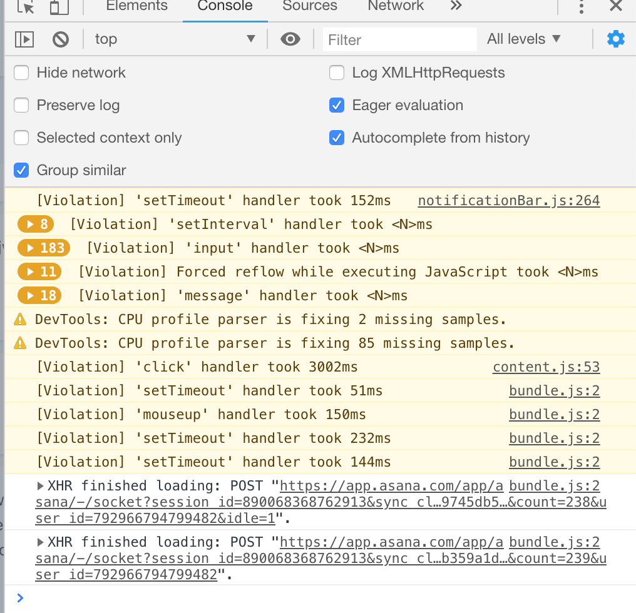Enable Log XMLHttpRequests checkbox

pyautogui.click(x=337, y=73)
